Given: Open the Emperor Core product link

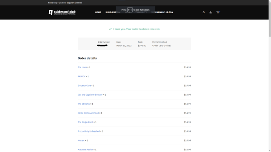Looking at the screenshot, I should (x=84, y=85).
